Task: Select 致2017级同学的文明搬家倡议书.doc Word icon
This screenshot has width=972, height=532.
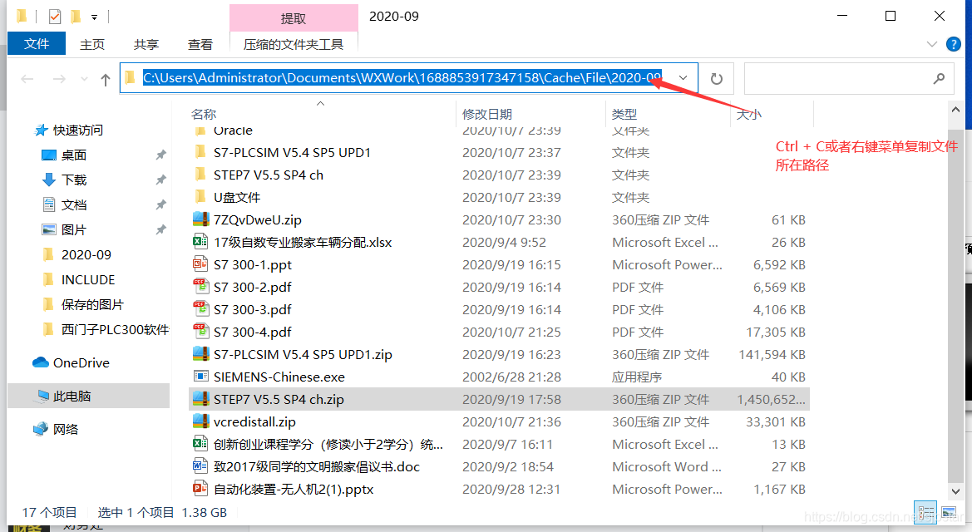Action: click(200, 466)
